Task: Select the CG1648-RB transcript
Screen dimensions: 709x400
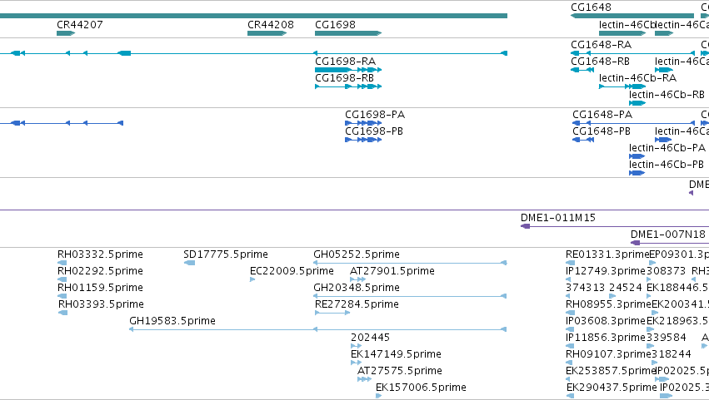Action: [x=582, y=70]
